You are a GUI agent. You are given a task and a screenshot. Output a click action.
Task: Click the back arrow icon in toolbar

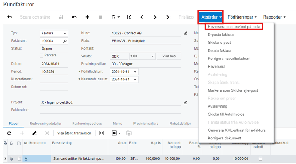9,17
